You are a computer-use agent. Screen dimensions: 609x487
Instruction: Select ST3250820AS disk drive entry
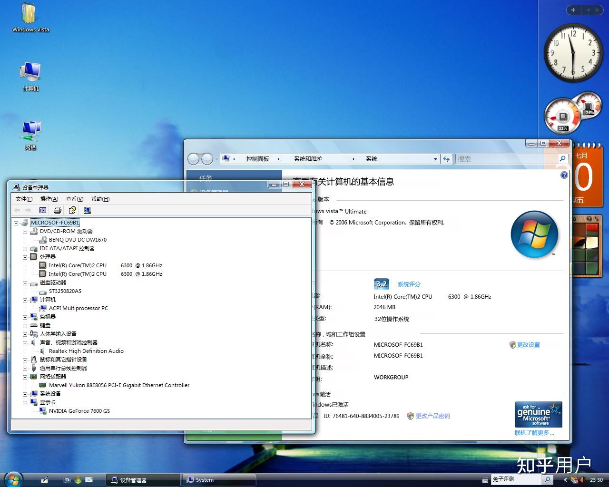click(x=65, y=291)
